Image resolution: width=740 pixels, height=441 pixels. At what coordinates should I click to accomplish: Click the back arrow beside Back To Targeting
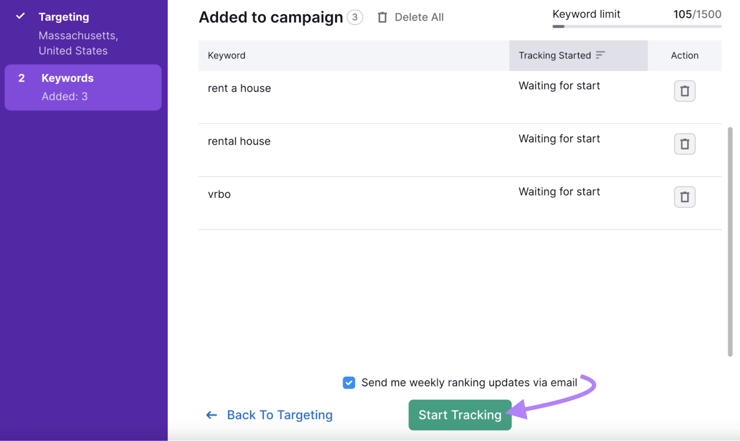point(211,415)
